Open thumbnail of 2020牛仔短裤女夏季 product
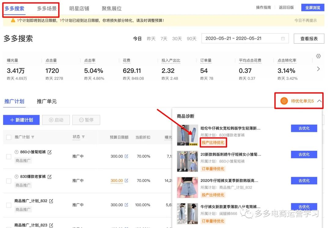This screenshot has height=228, width=330. 187,187
